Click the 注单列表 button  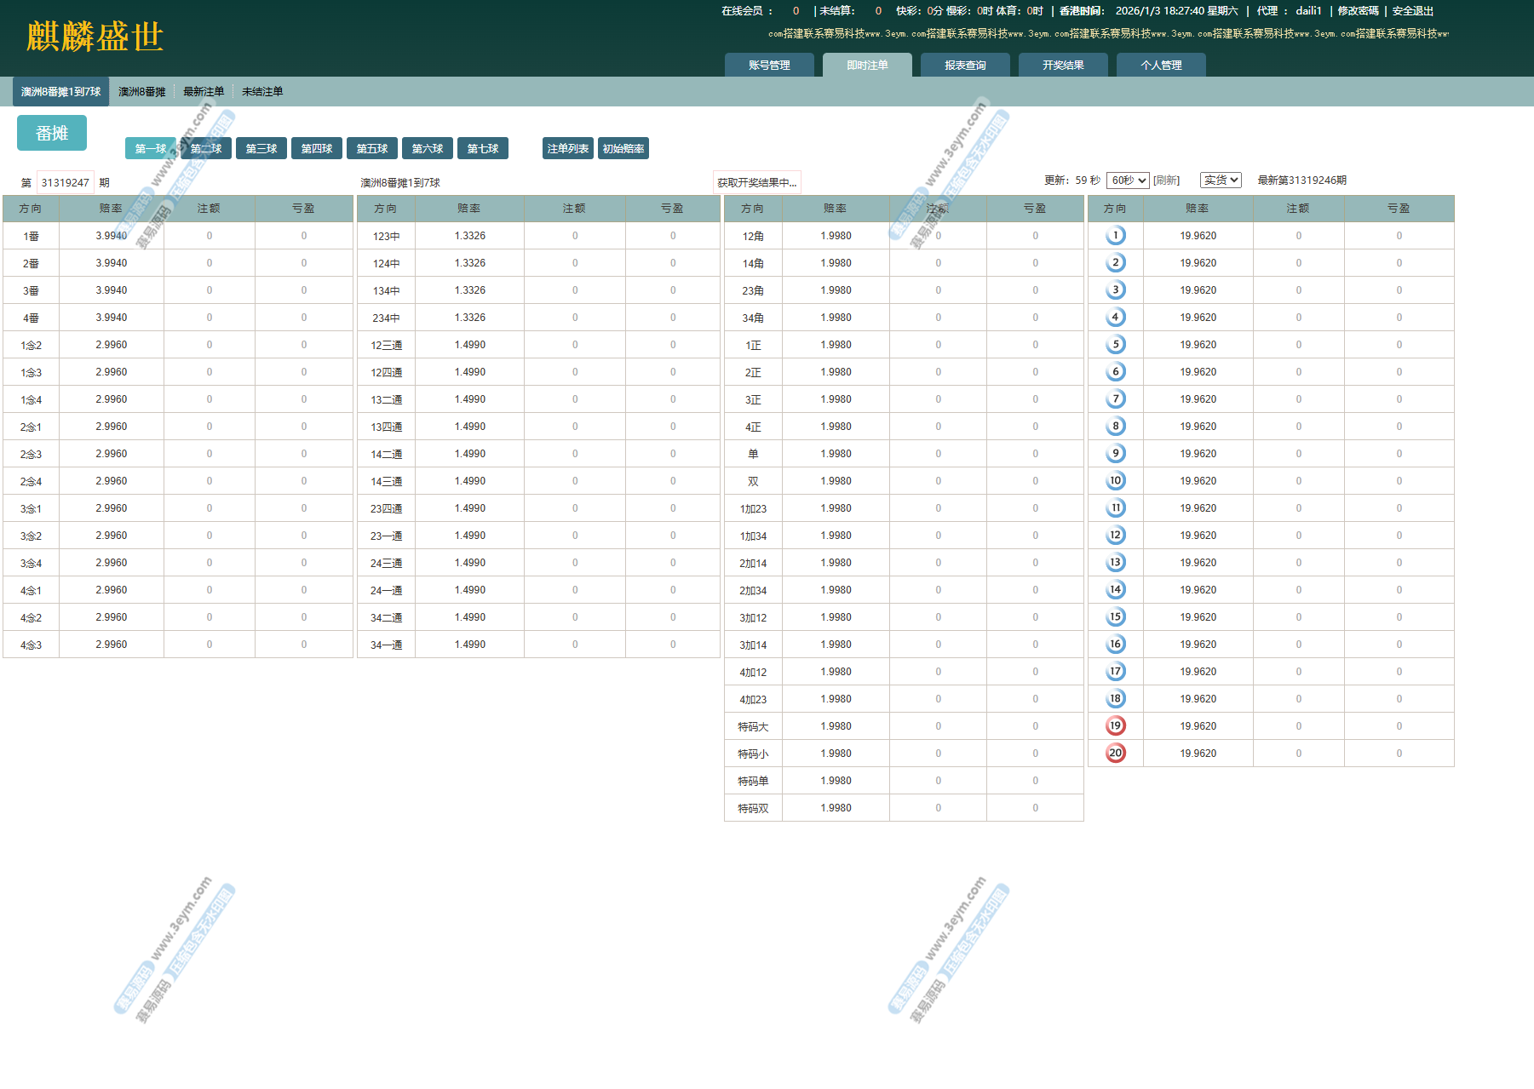click(x=567, y=149)
